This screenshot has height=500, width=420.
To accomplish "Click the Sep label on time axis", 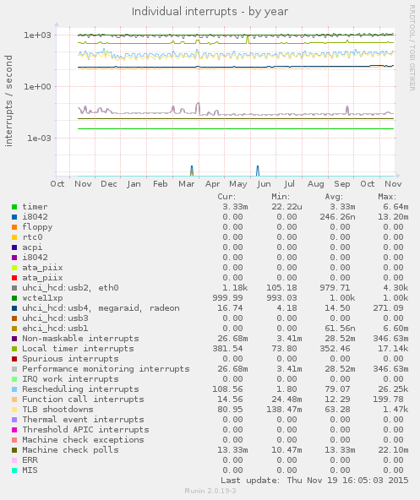I will (x=341, y=184).
